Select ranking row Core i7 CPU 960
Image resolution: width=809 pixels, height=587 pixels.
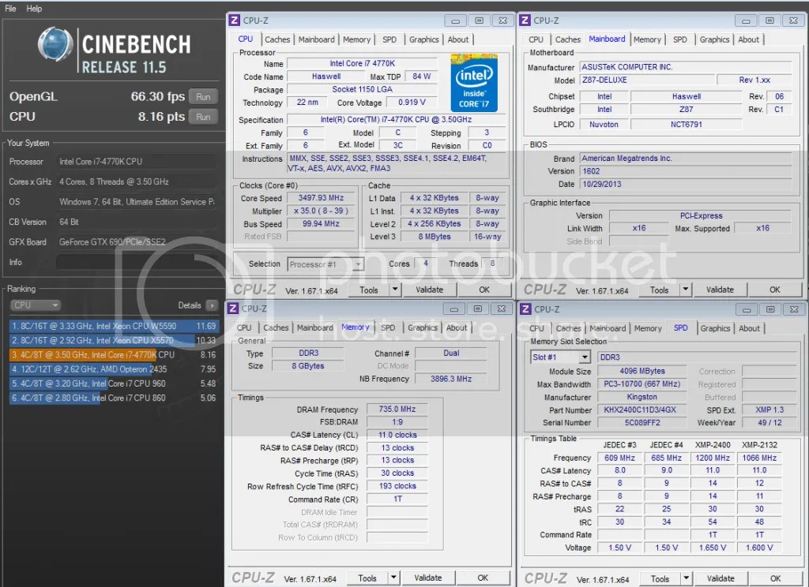[x=114, y=383]
